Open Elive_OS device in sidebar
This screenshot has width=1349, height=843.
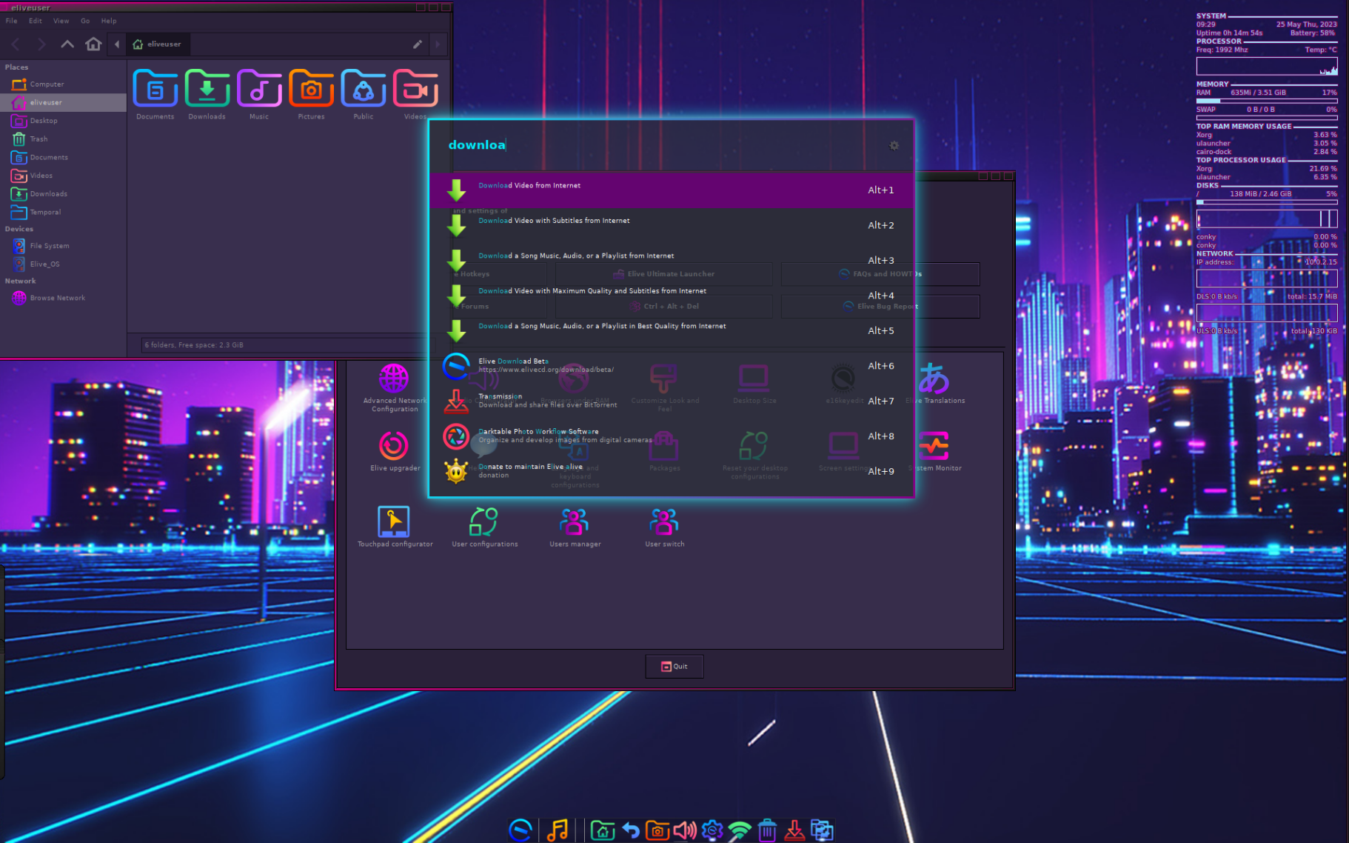click(63, 264)
